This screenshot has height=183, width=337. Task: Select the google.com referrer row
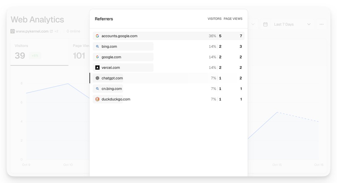click(x=168, y=57)
